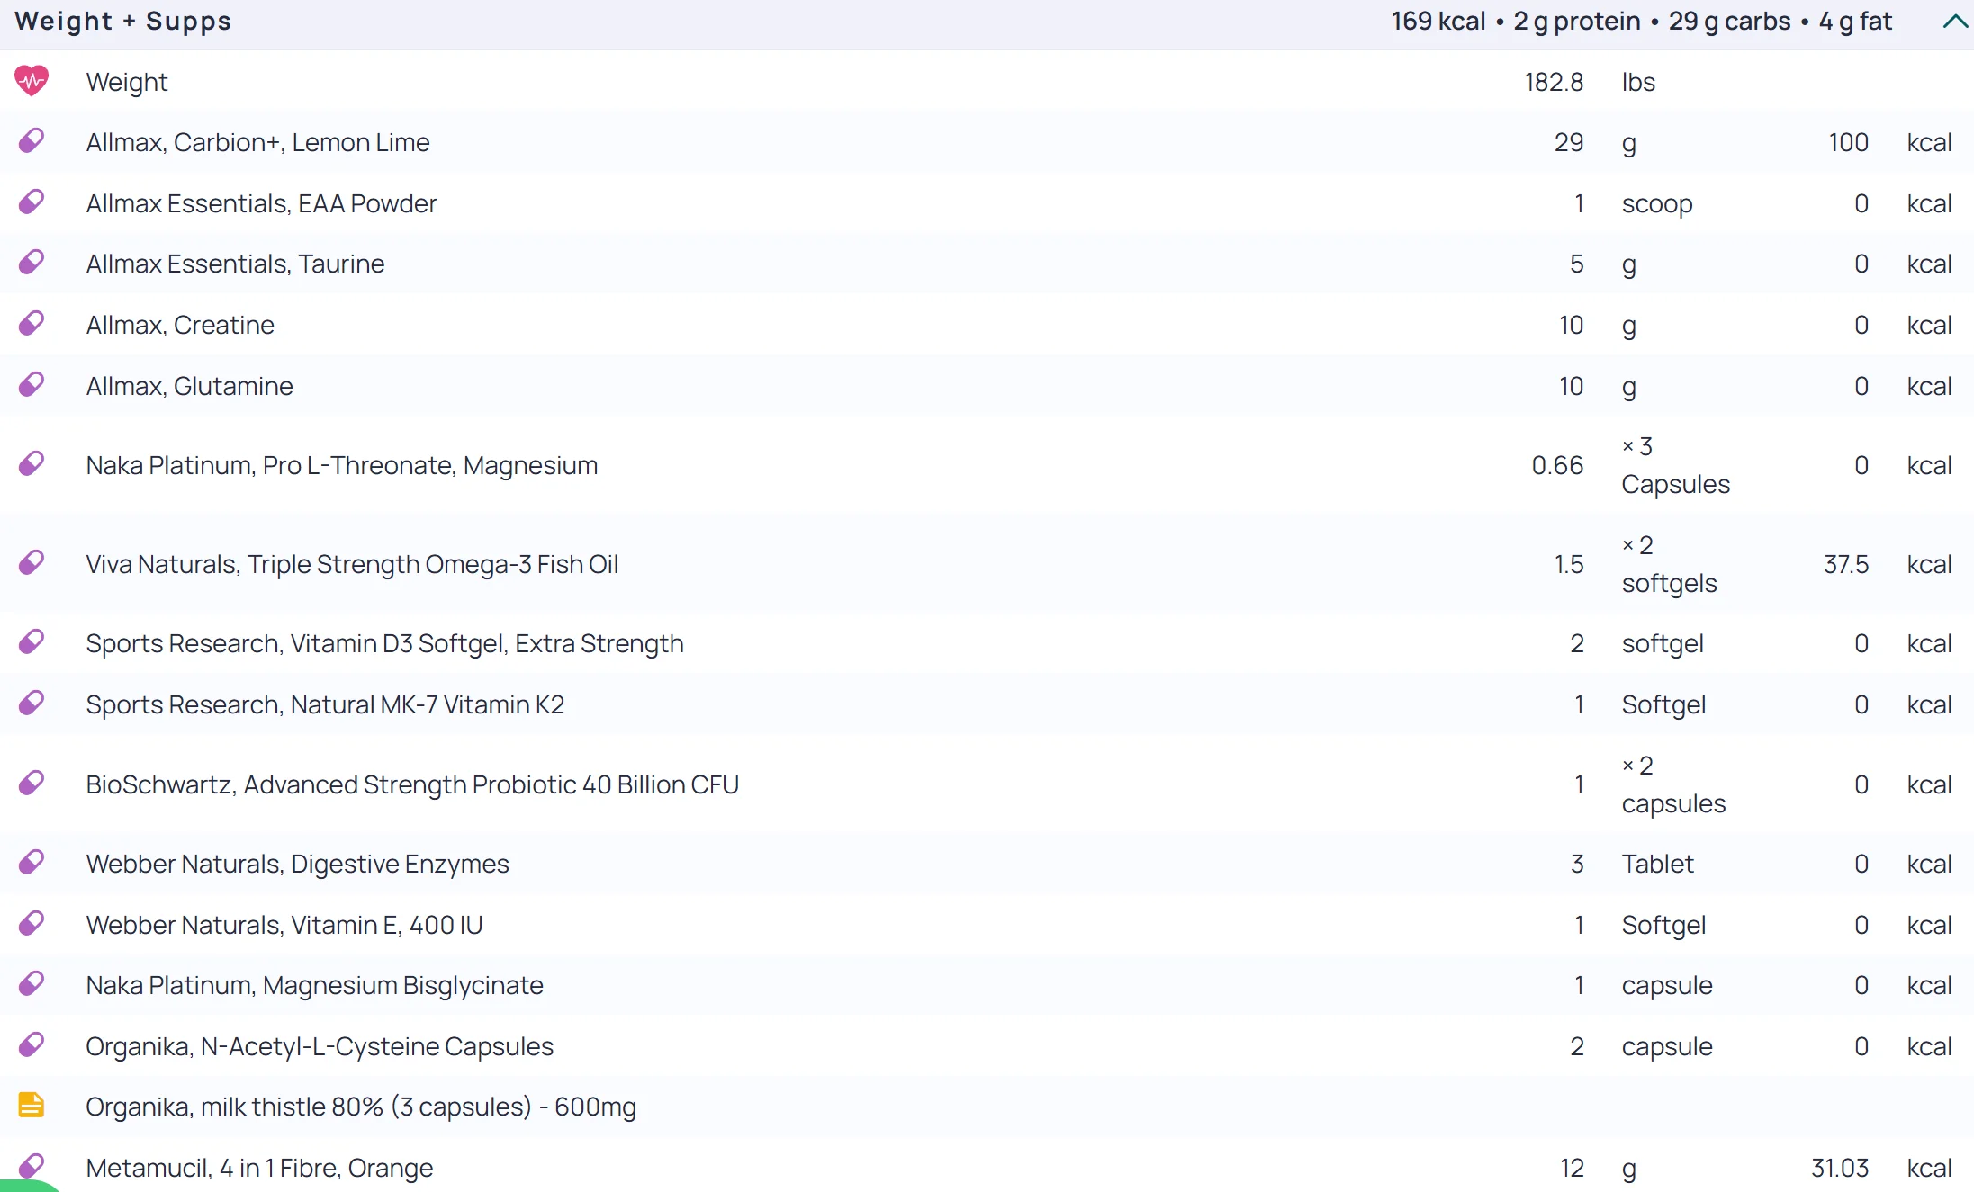Click the 5 amount for Taurine

1576,264
